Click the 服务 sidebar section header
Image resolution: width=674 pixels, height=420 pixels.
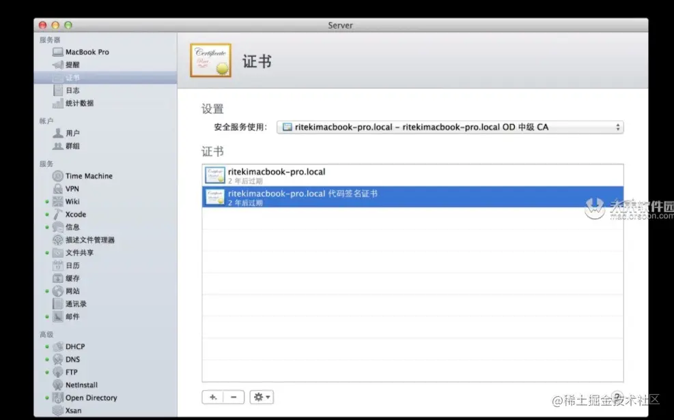46,164
